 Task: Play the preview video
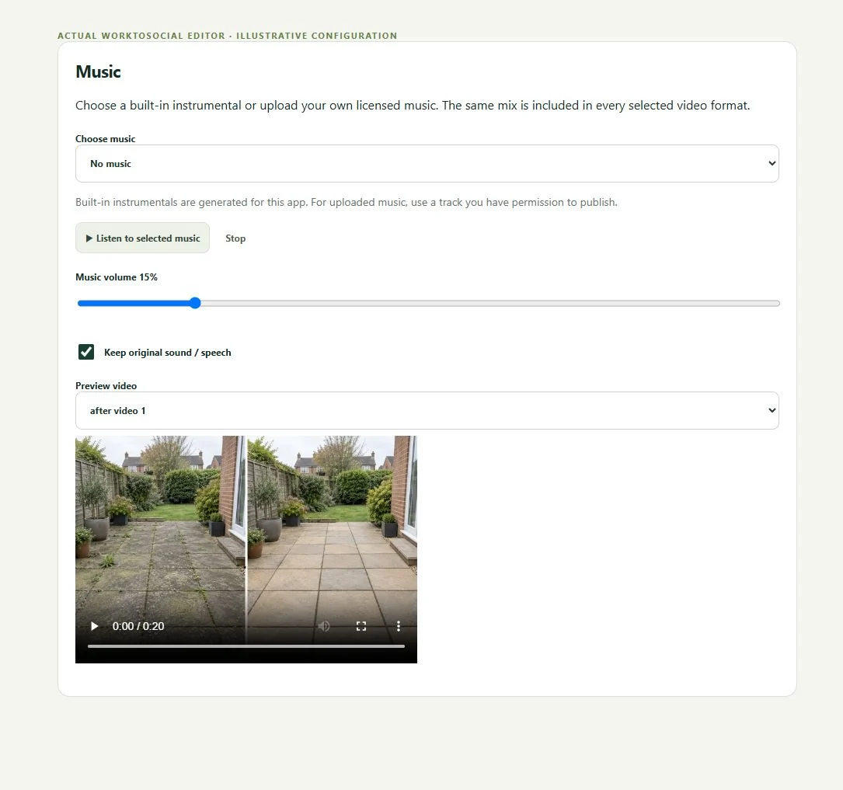(95, 626)
